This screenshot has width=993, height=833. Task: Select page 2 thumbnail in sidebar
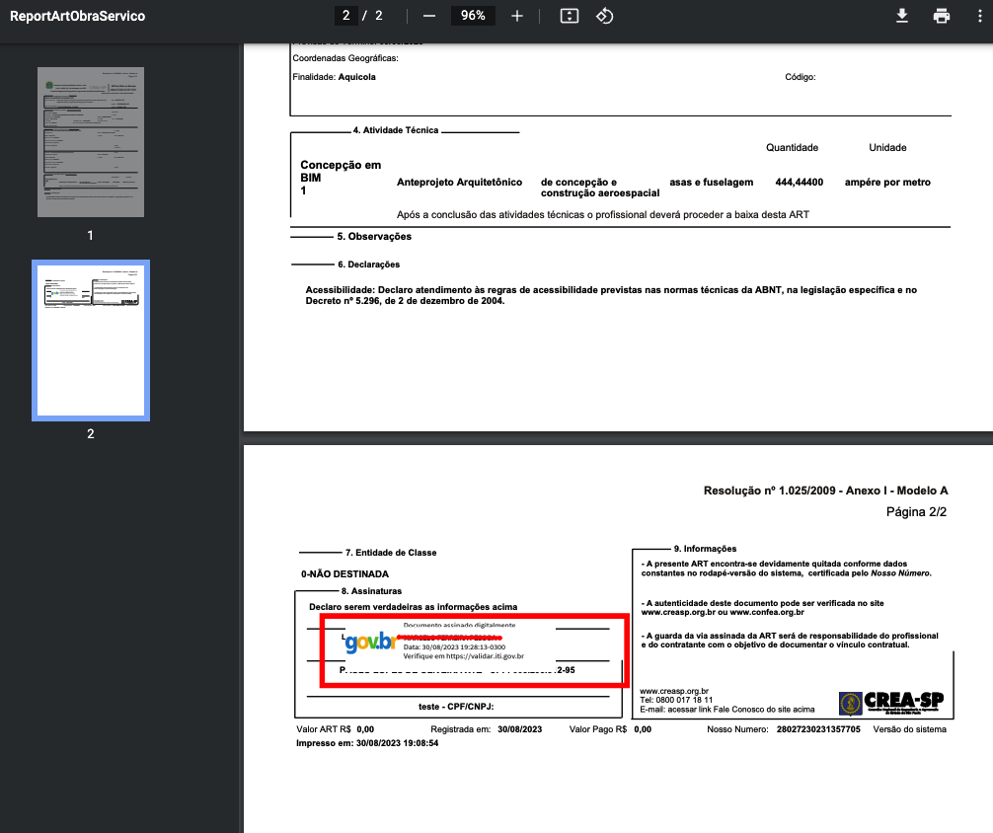pos(91,341)
